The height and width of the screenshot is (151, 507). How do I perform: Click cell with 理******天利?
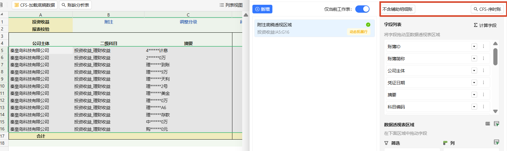(x=188, y=79)
